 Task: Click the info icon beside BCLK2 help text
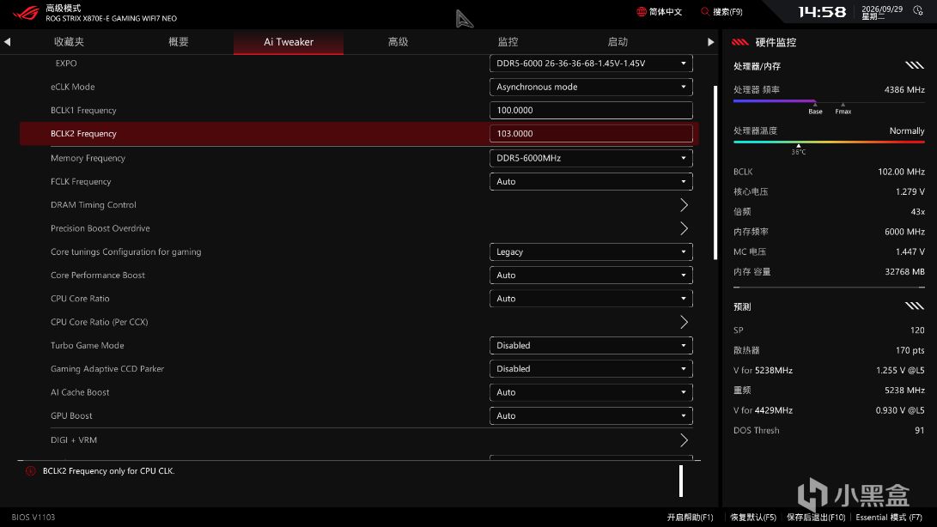[30, 471]
